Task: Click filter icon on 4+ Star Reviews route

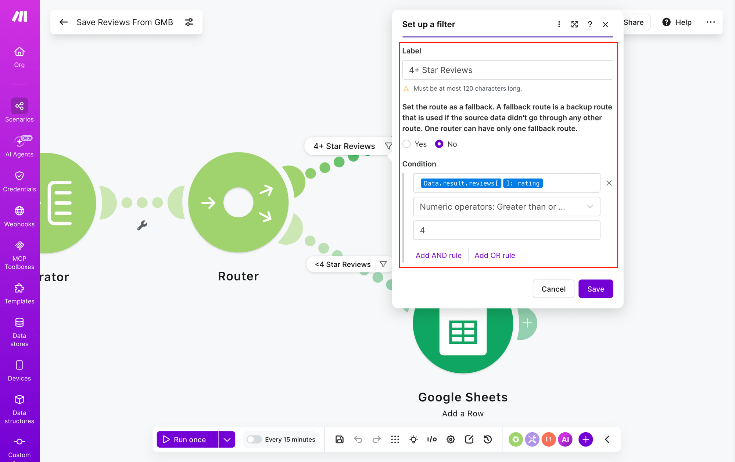Action: coord(388,146)
